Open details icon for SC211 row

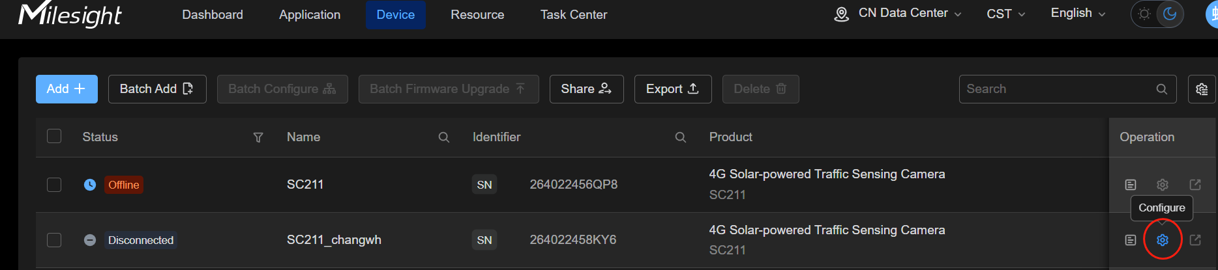click(x=1131, y=185)
